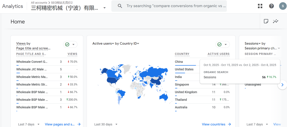Click the search magnifier icon

pos(120,6)
